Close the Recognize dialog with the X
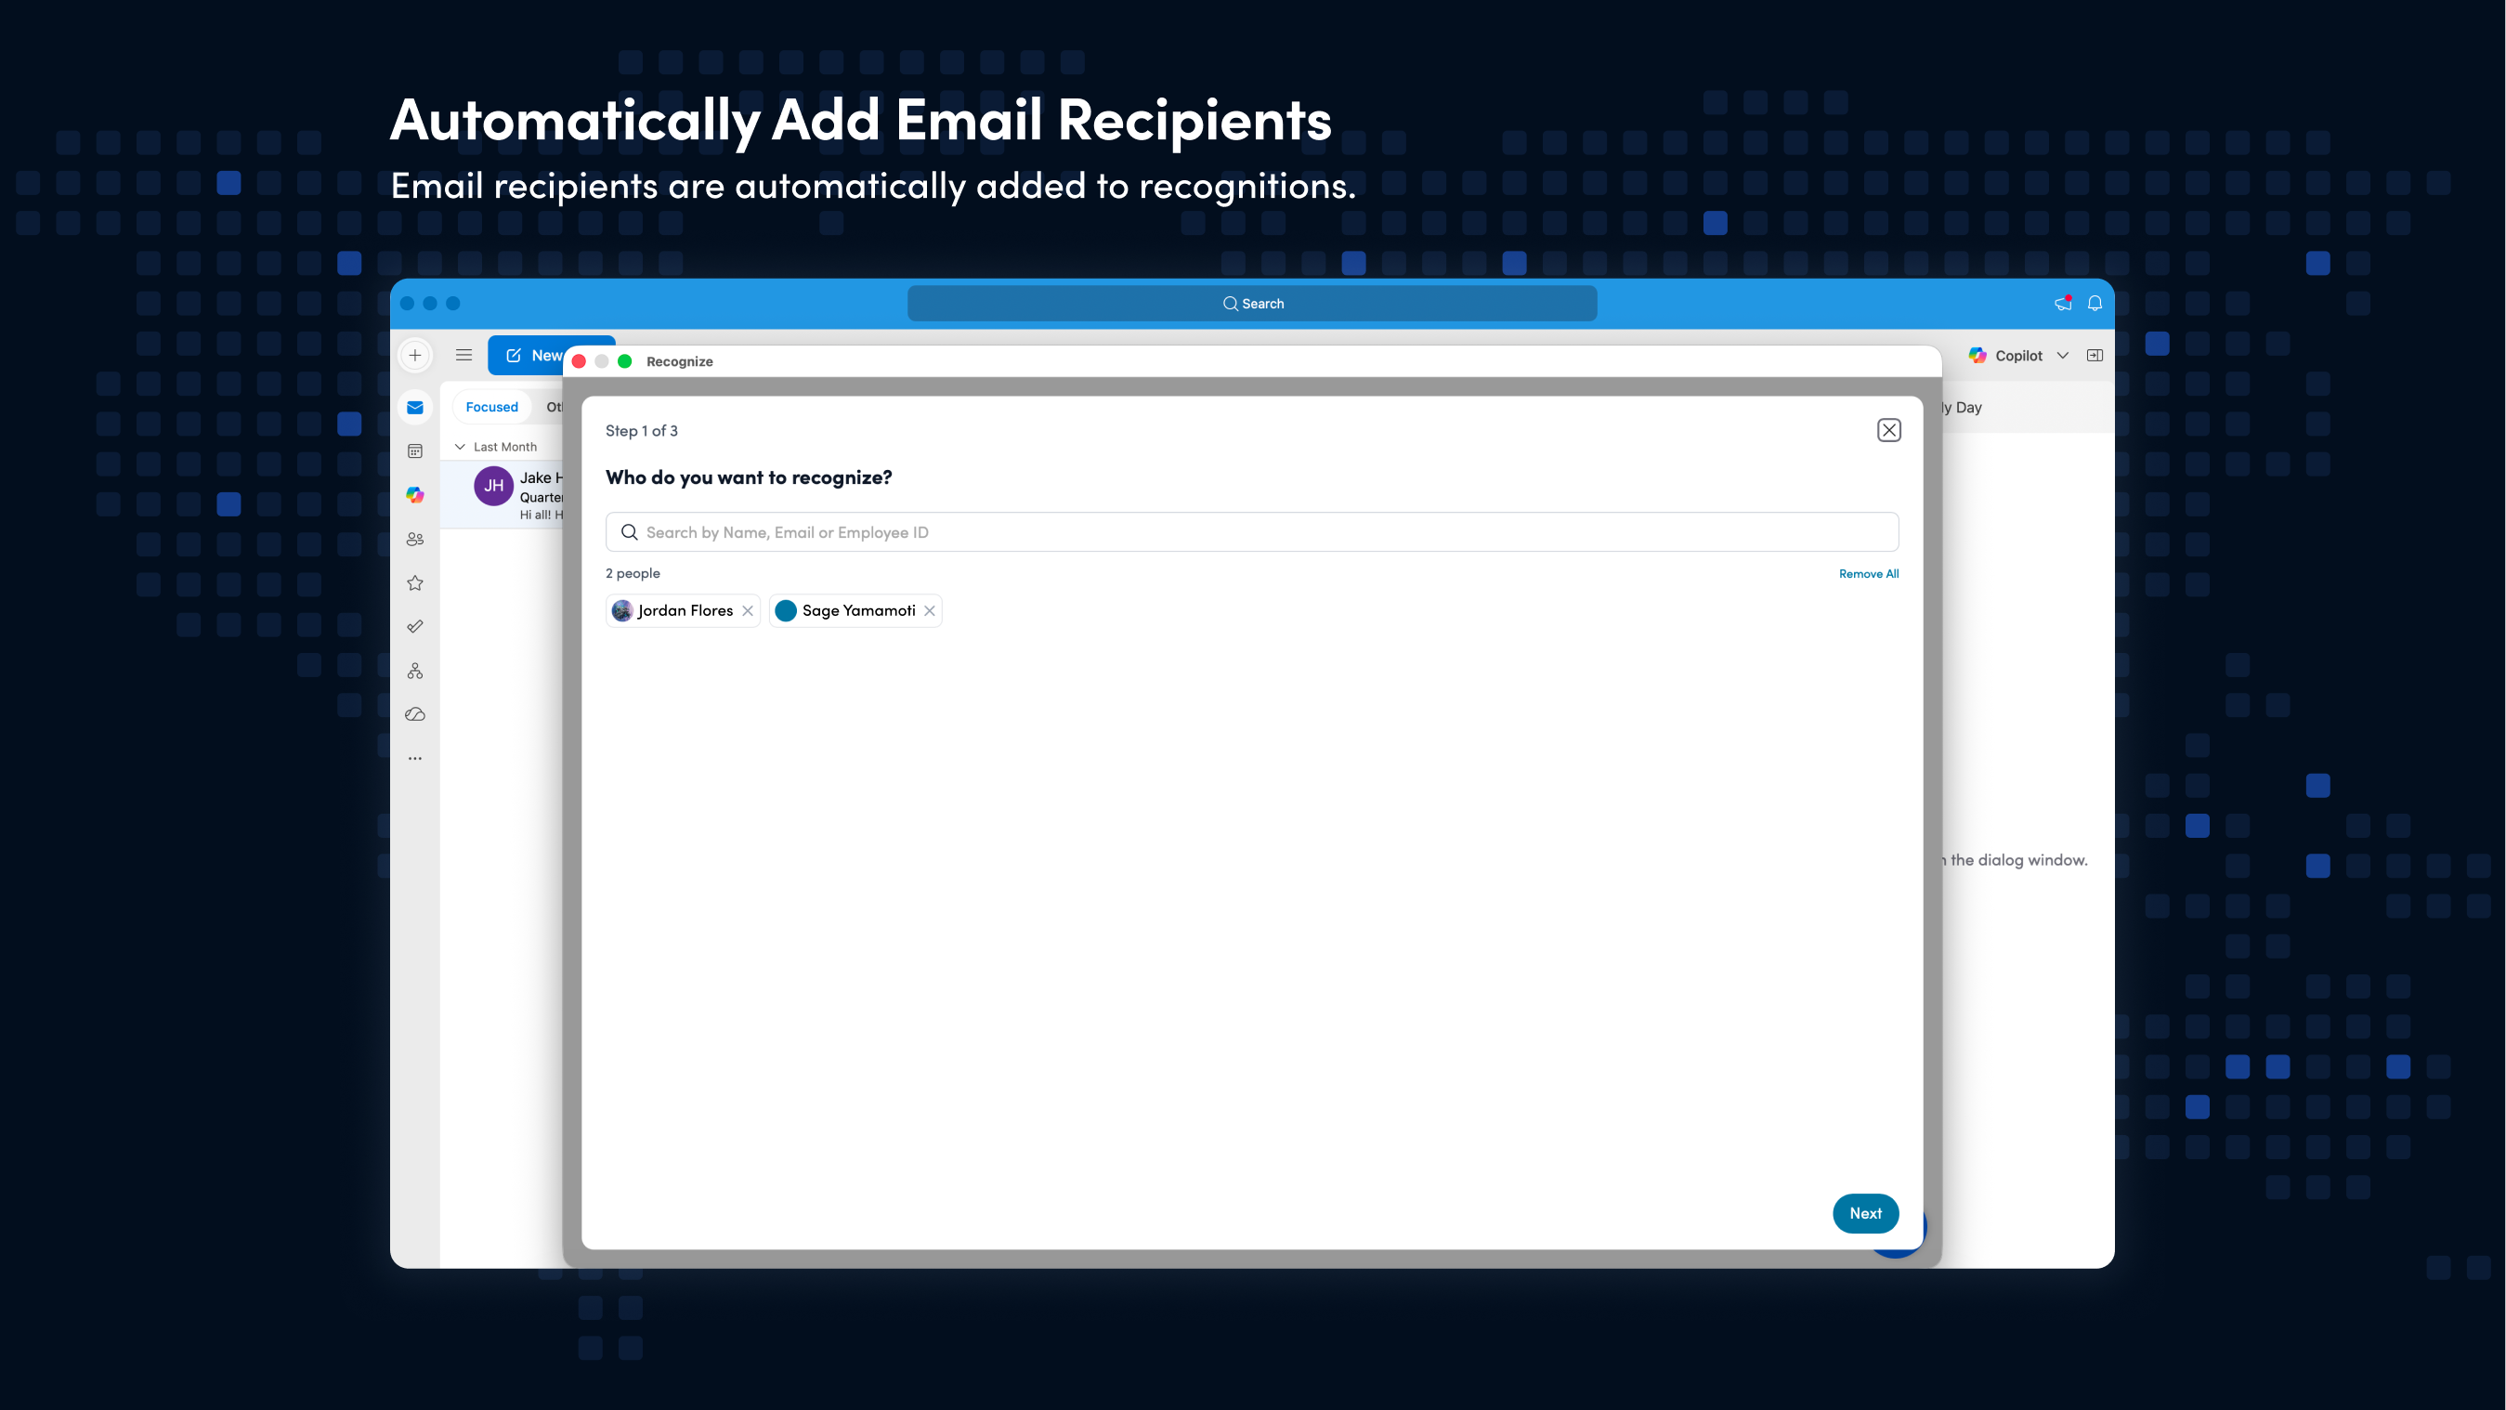The width and height of the screenshot is (2506, 1410). pyautogui.click(x=1888, y=430)
